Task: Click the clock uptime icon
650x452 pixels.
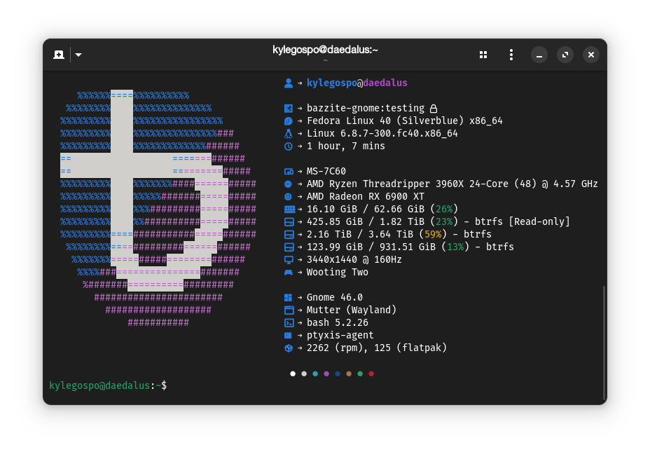Action: (x=289, y=146)
